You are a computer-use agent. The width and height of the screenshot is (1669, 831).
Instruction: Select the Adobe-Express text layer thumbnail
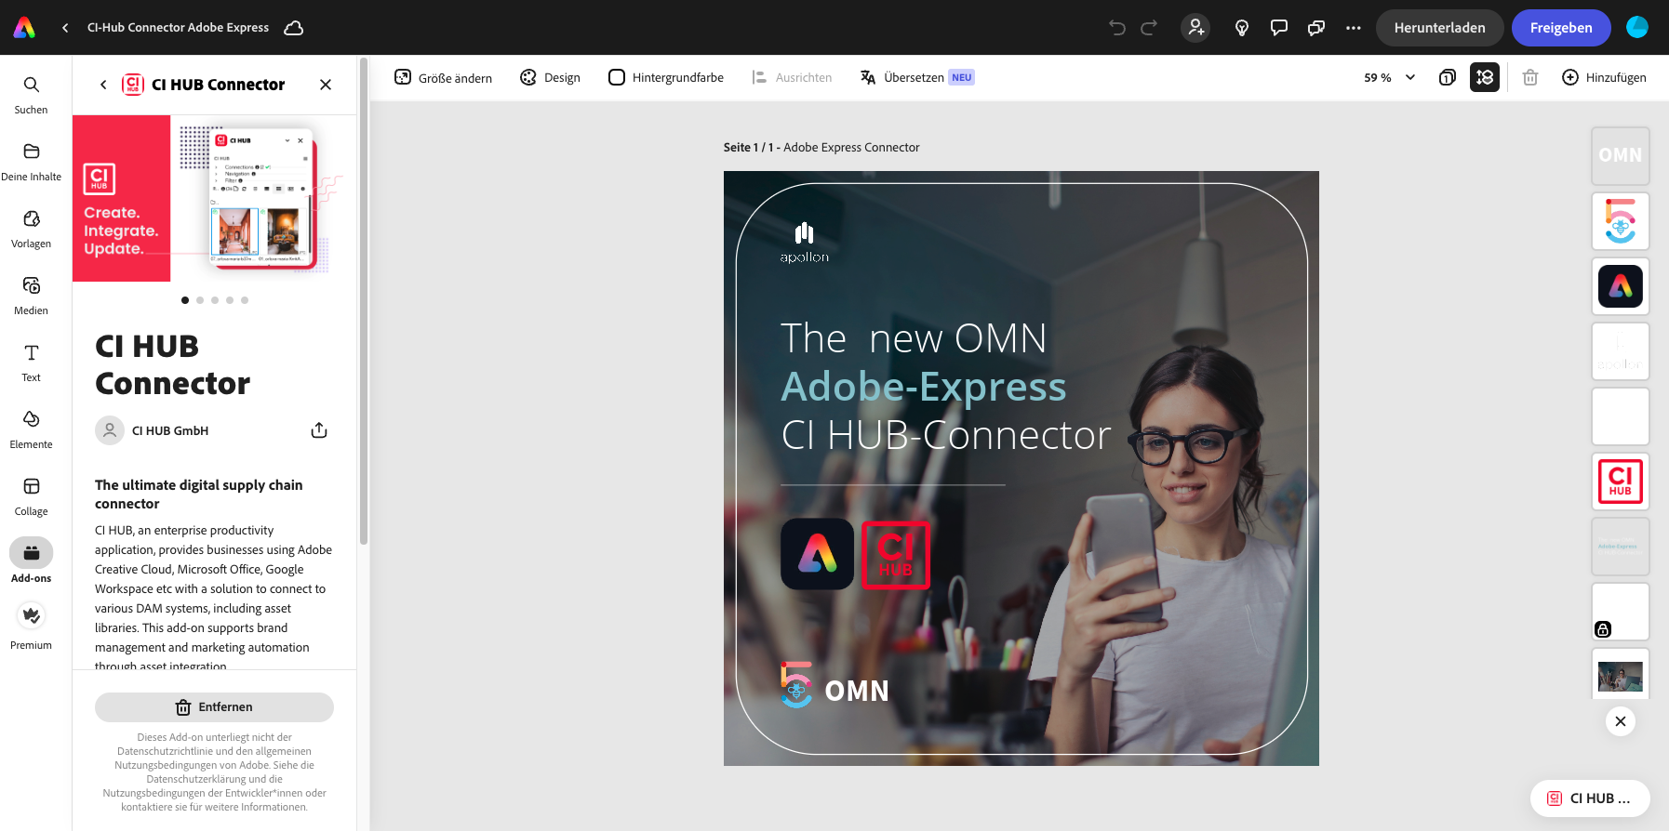pos(1621,547)
